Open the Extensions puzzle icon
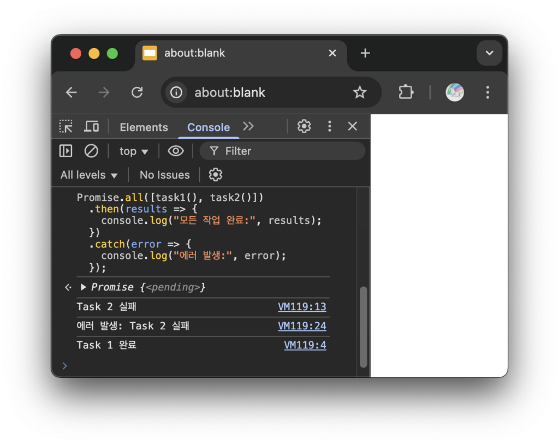Viewport: 559px width, 445px height. tap(406, 92)
